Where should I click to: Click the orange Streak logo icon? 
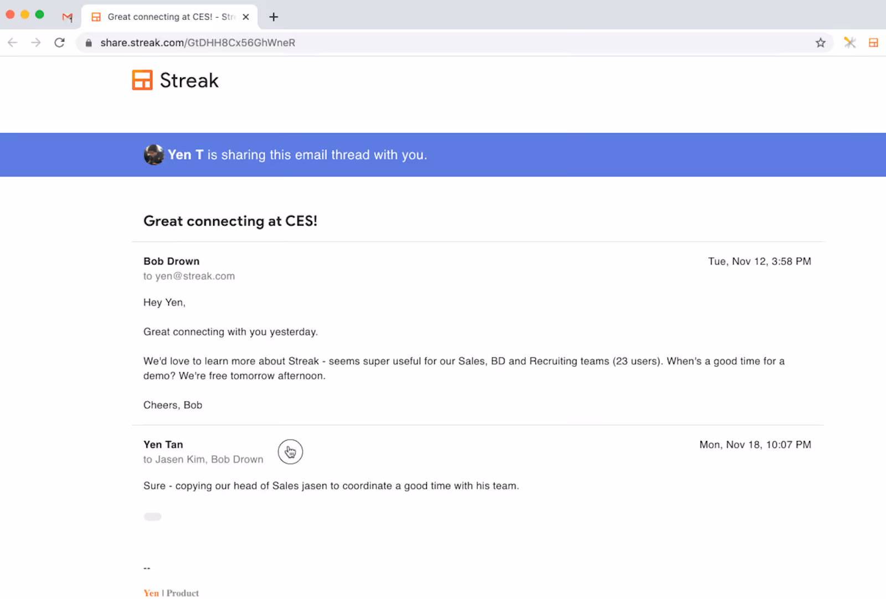tap(142, 80)
